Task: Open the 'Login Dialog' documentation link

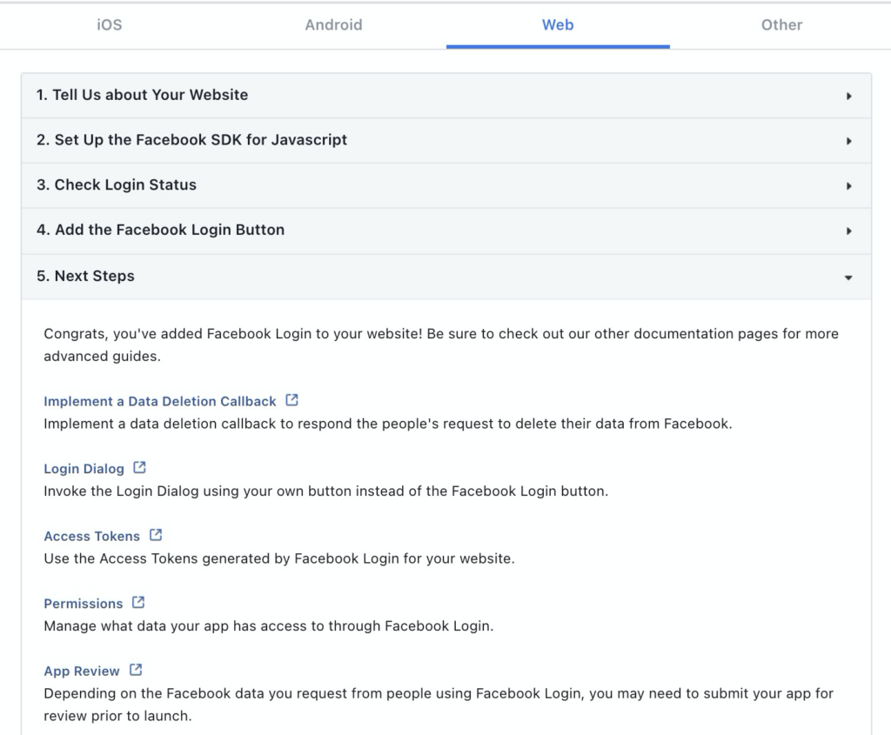Action: (x=84, y=468)
